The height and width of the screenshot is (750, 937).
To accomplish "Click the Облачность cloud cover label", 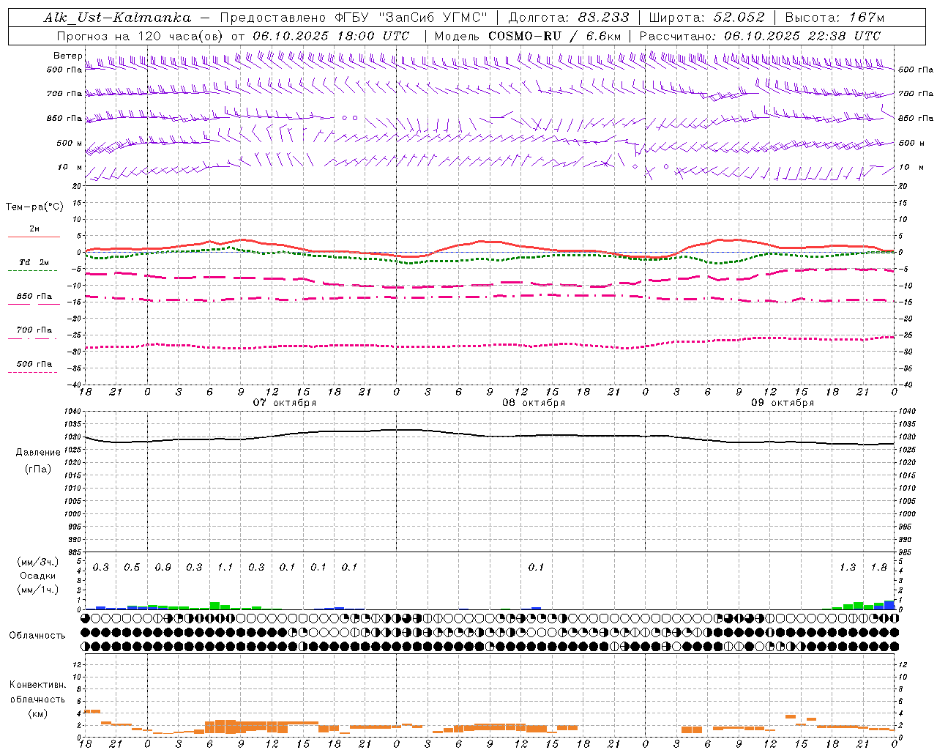I will (37, 636).
